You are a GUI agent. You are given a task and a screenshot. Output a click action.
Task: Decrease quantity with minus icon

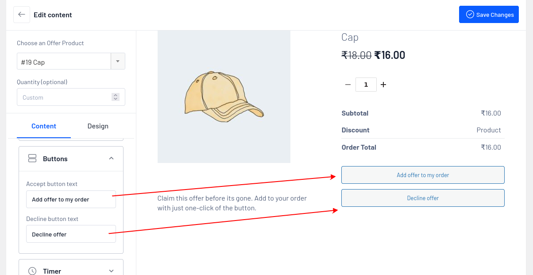tap(348, 85)
